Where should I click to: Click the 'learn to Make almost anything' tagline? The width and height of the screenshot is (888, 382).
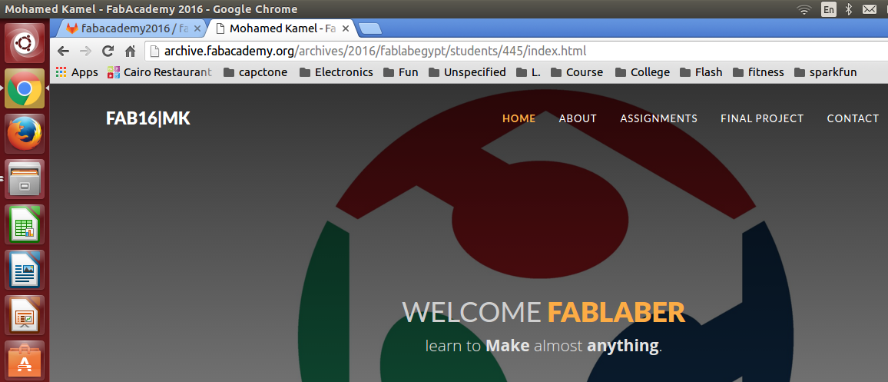[x=544, y=345]
